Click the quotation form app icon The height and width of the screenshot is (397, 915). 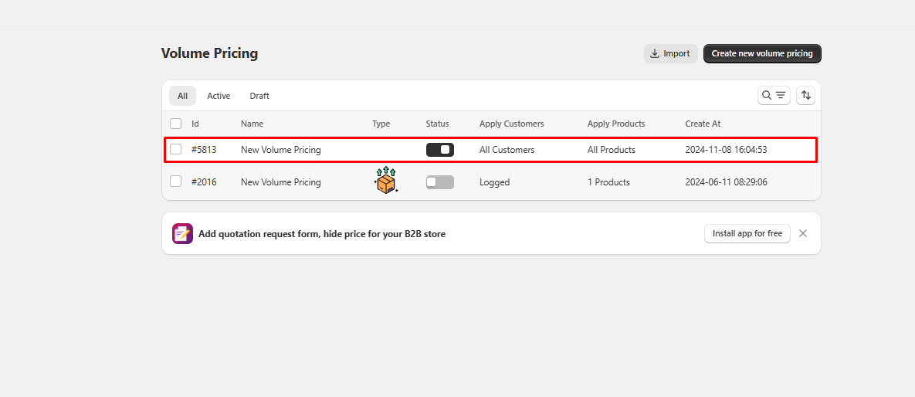coord(182,233)
